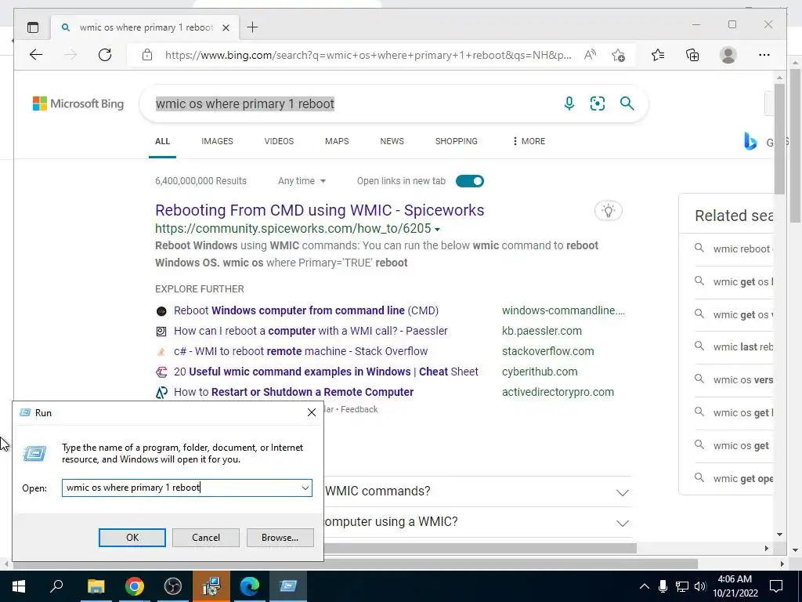This screenshot has height=602, width=802.
Task: Open the Bing chat 'b' icon
Action: coord(750,141)
